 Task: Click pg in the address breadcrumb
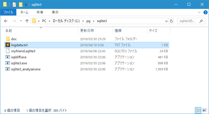[88, 21]
